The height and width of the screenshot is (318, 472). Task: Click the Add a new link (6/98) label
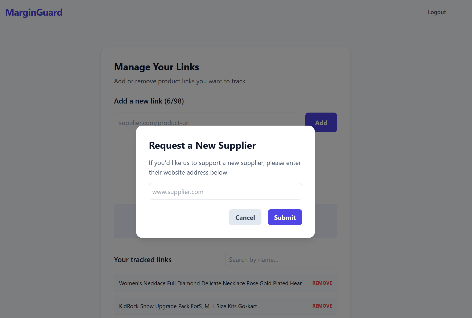click(x=149, y=101)
